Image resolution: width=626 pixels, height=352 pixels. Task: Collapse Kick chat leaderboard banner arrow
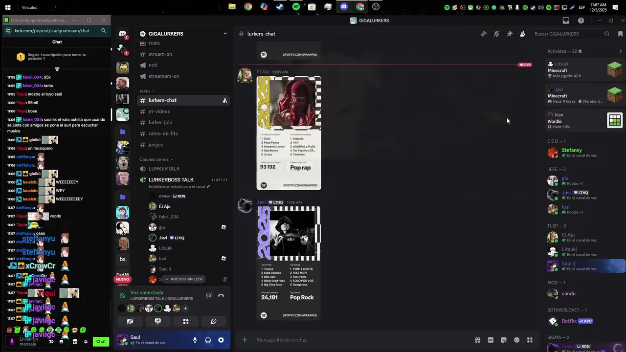pos(57,69)
